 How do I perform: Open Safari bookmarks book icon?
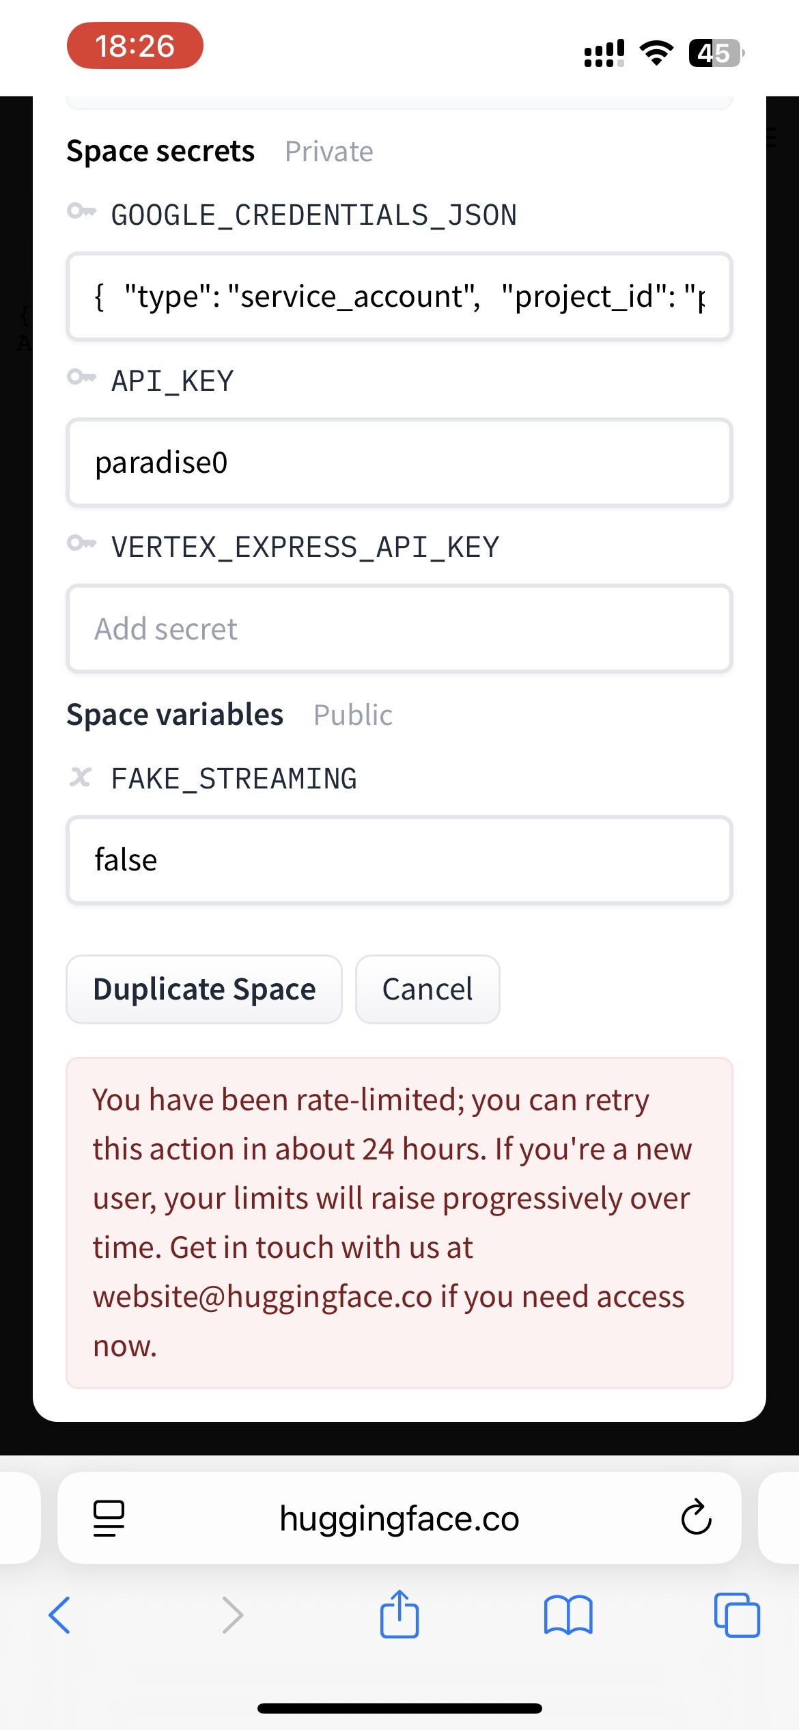tap(568, 1615)
